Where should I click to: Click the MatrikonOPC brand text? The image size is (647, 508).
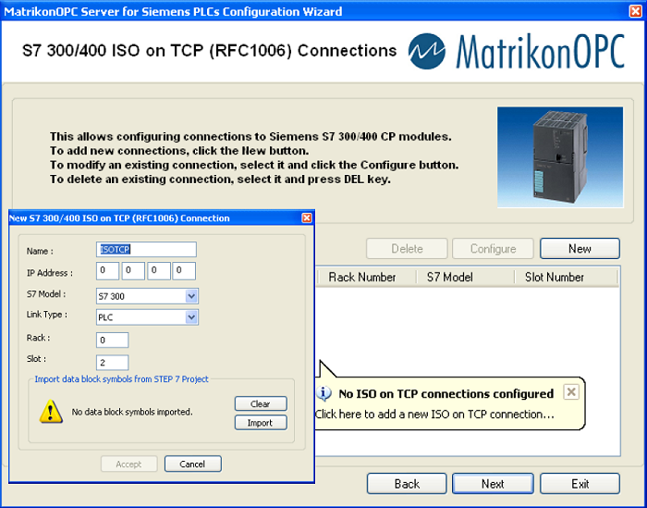pos(540,52)
